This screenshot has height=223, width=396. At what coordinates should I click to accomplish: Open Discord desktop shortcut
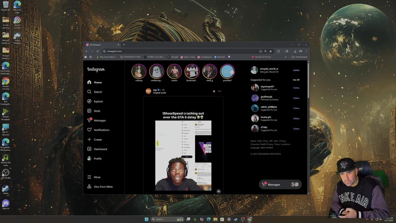click(x=6, y=204)
